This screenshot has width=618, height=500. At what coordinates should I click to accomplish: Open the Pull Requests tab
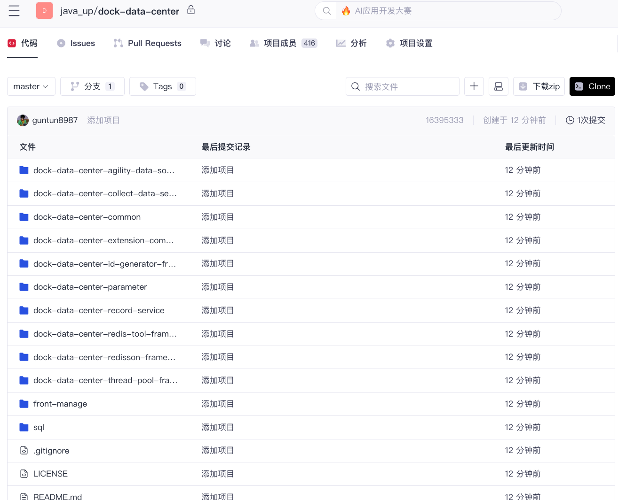click(x=148, y=43)
